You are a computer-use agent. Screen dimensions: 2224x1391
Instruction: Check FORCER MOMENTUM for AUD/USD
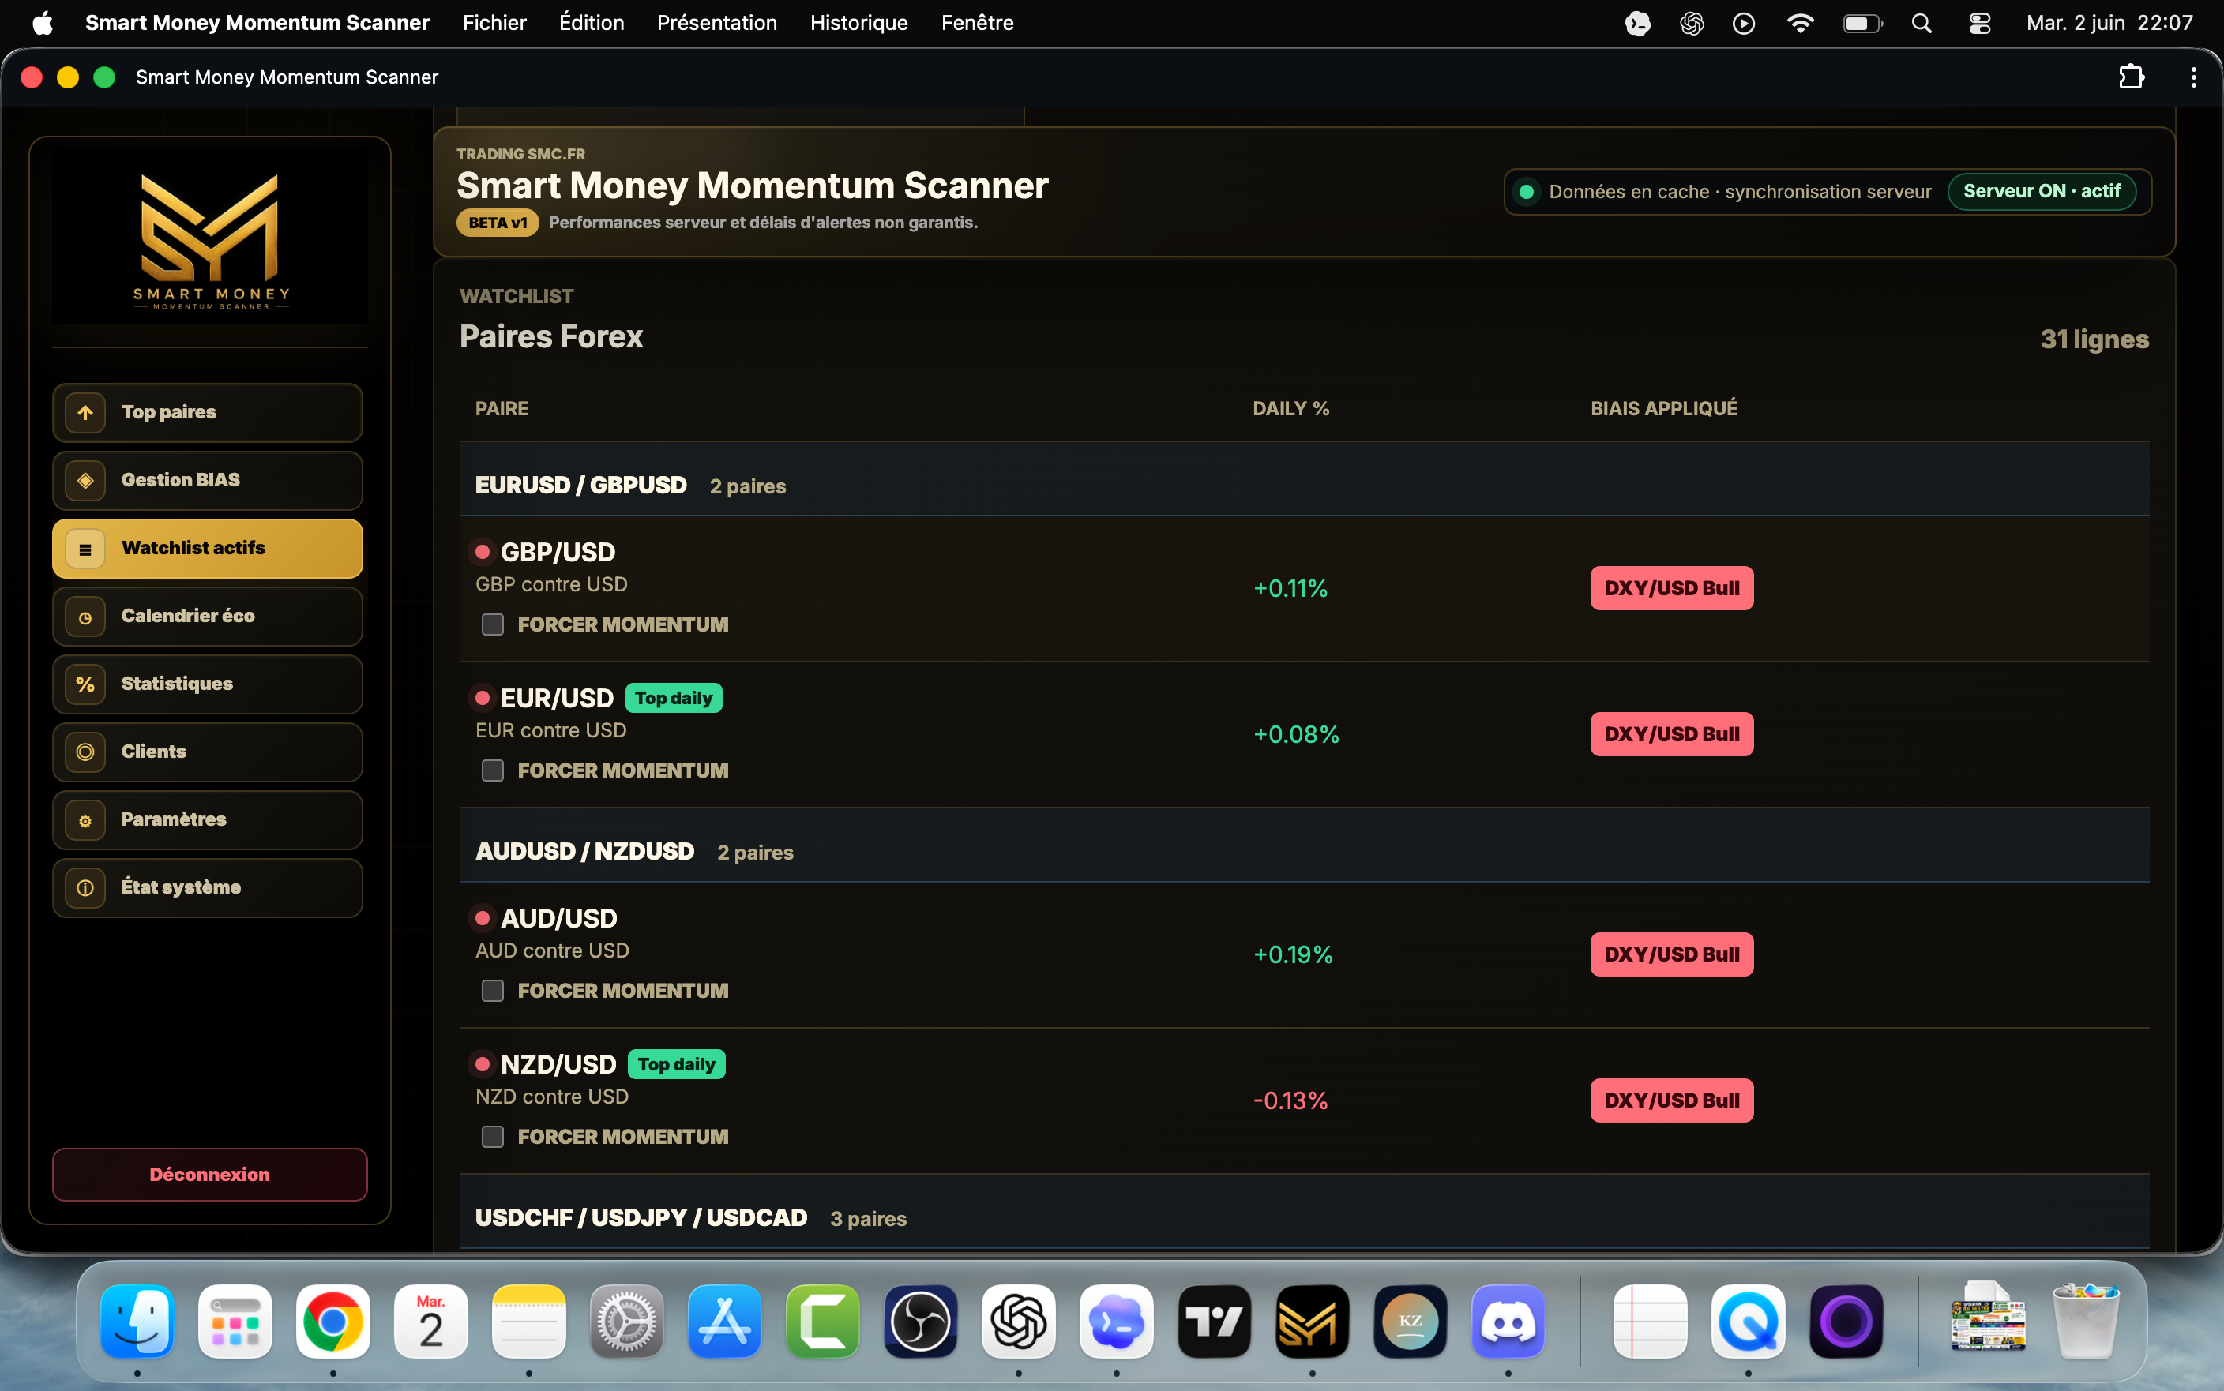click(x=492, y=991)
